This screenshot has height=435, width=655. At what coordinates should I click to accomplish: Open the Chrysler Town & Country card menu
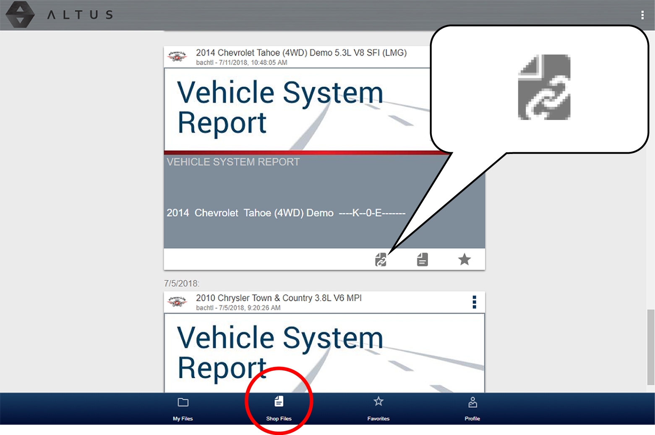tap(474, 302)
